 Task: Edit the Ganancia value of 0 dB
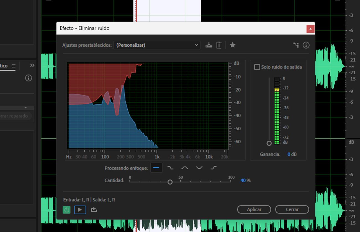pos(290,154)
